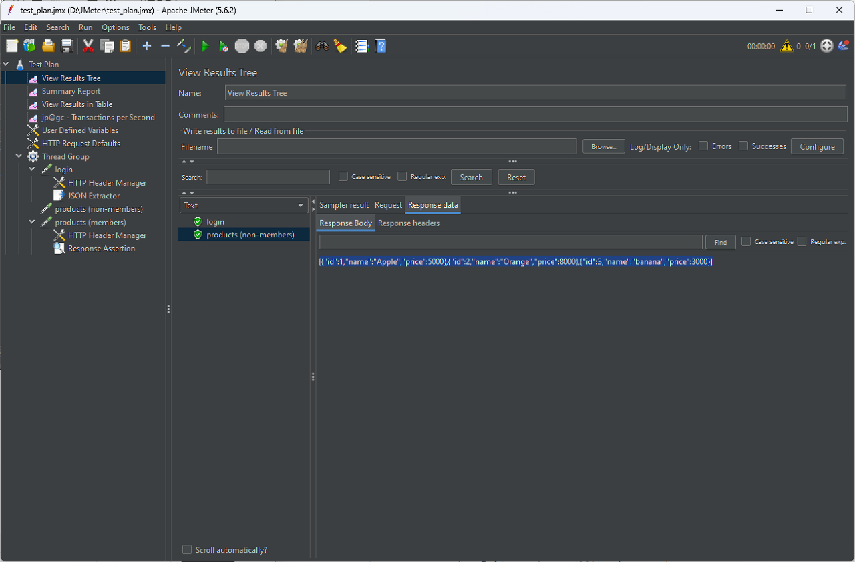Clear all results with double broom icon

pos(301,46)
